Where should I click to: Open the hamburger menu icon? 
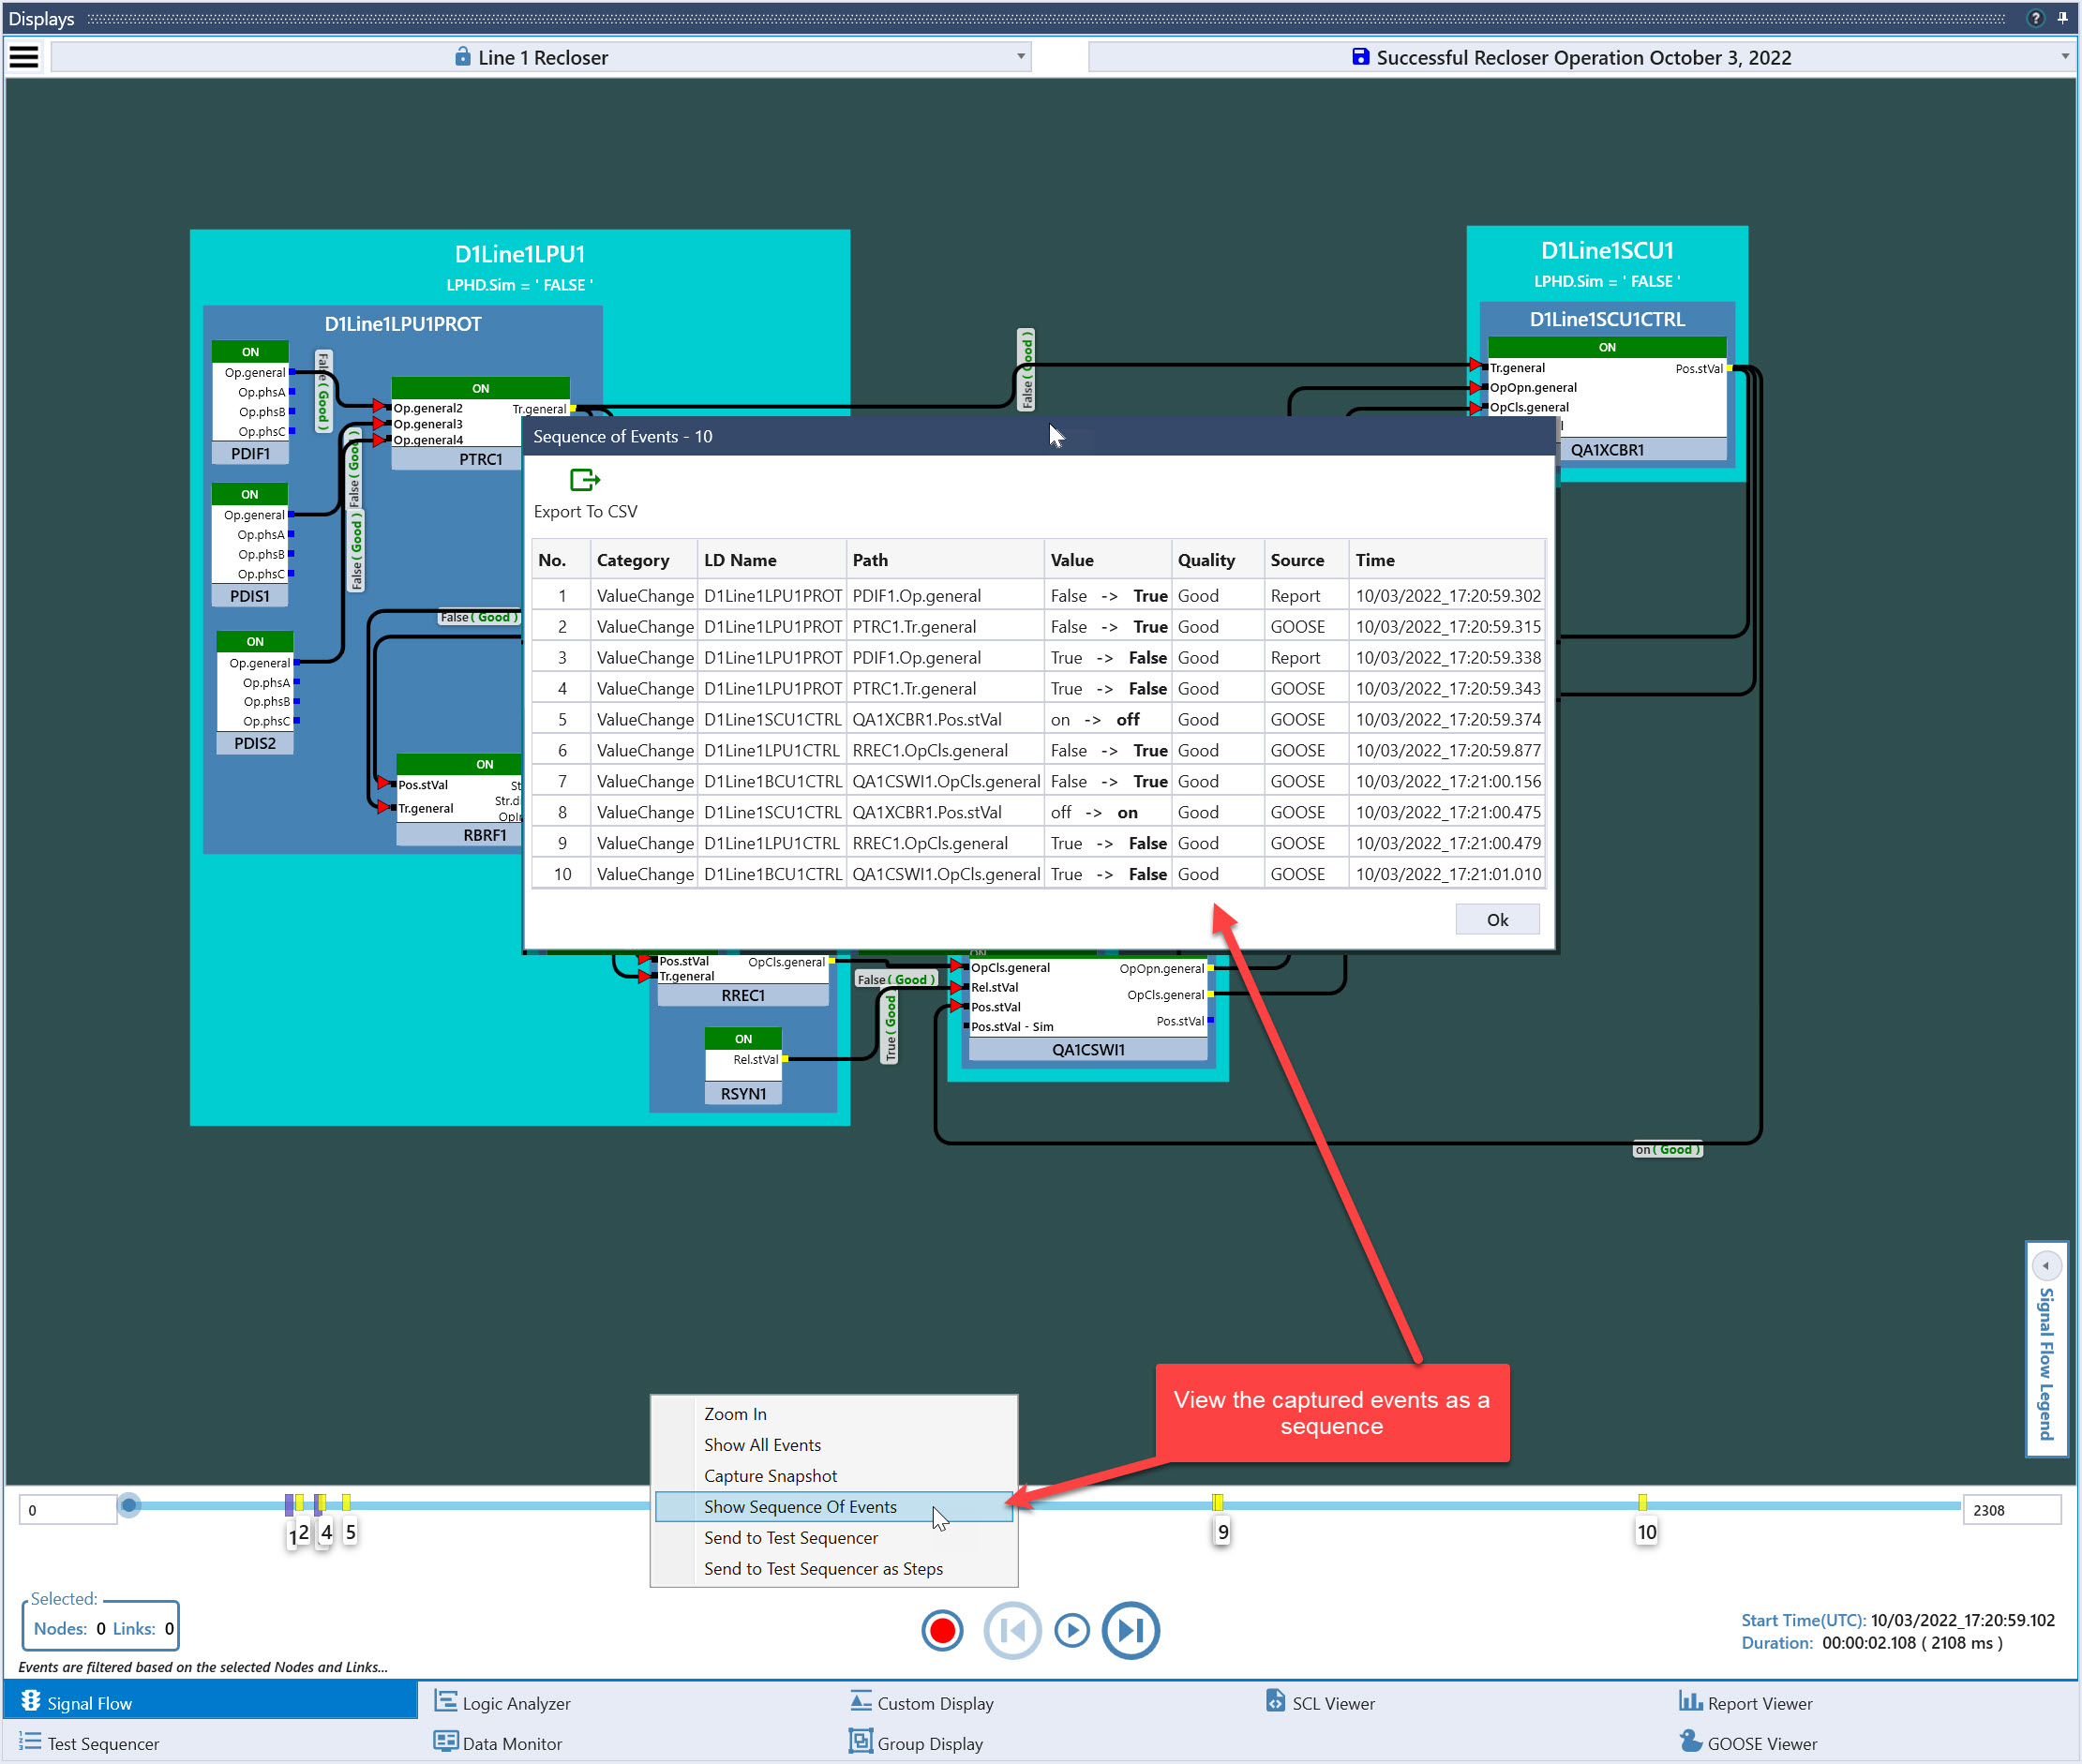point(24,57)
